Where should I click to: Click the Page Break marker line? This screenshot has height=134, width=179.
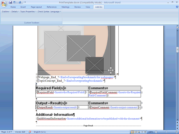pos(88,126)
